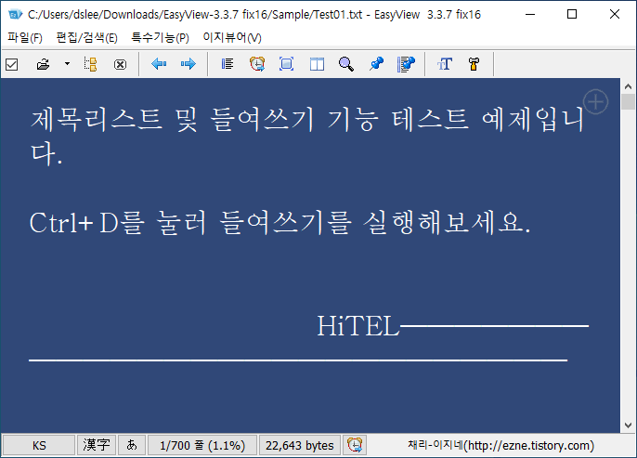Toggle the checkbox icon in toolbar
Viewport: 637px width, 458px height.
click(12, 64)
